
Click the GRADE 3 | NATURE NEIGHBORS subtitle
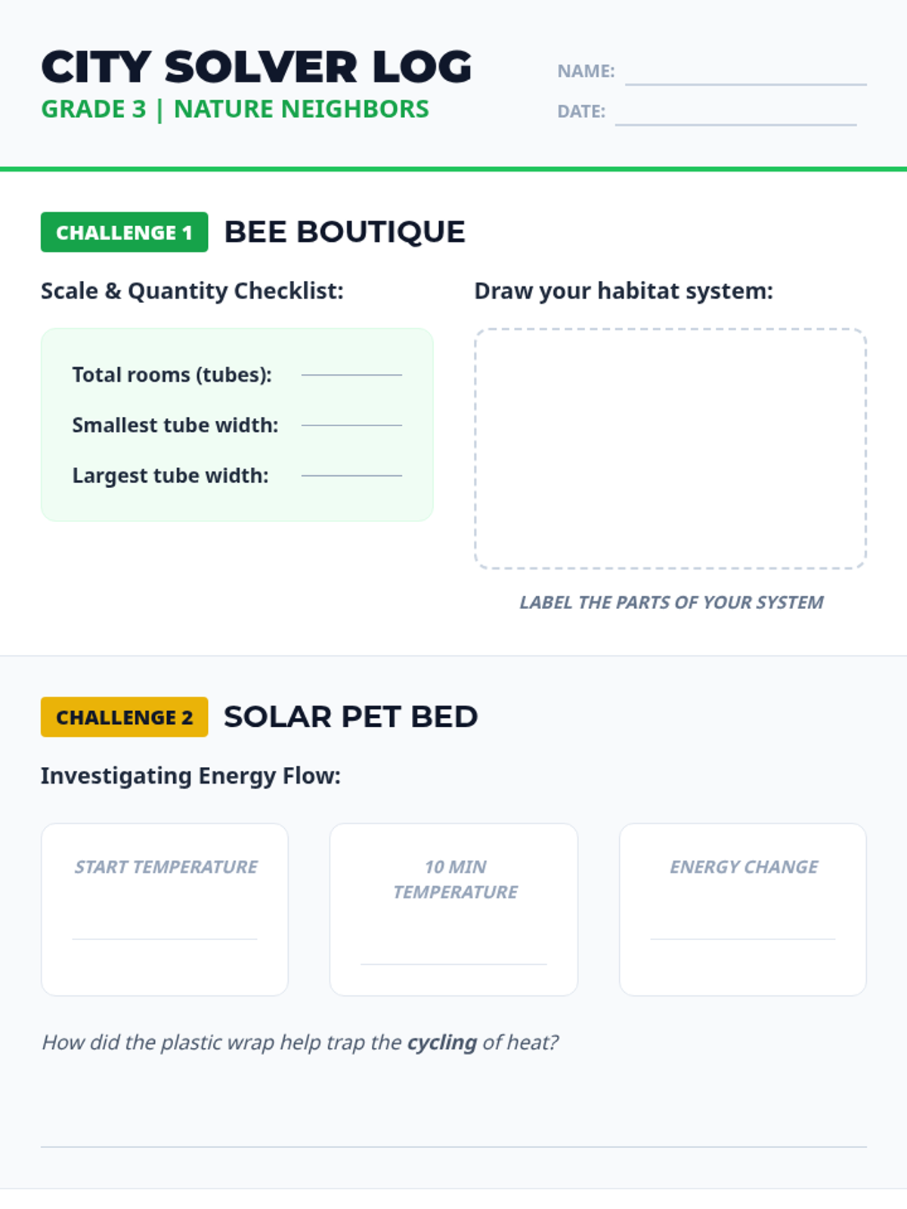click(x=235, y=109)
